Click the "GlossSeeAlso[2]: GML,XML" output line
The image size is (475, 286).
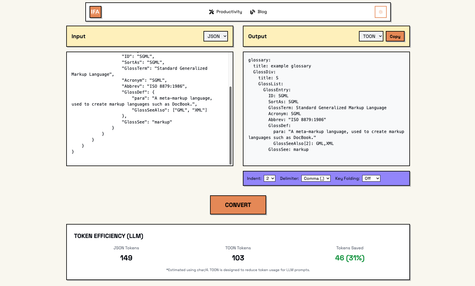[303, 143]
